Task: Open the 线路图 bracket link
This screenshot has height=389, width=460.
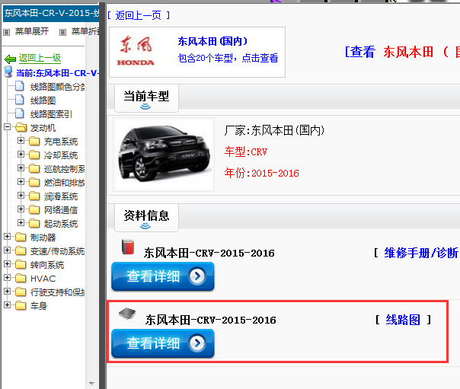Action: pyautogui.click(x=403, y=320)
